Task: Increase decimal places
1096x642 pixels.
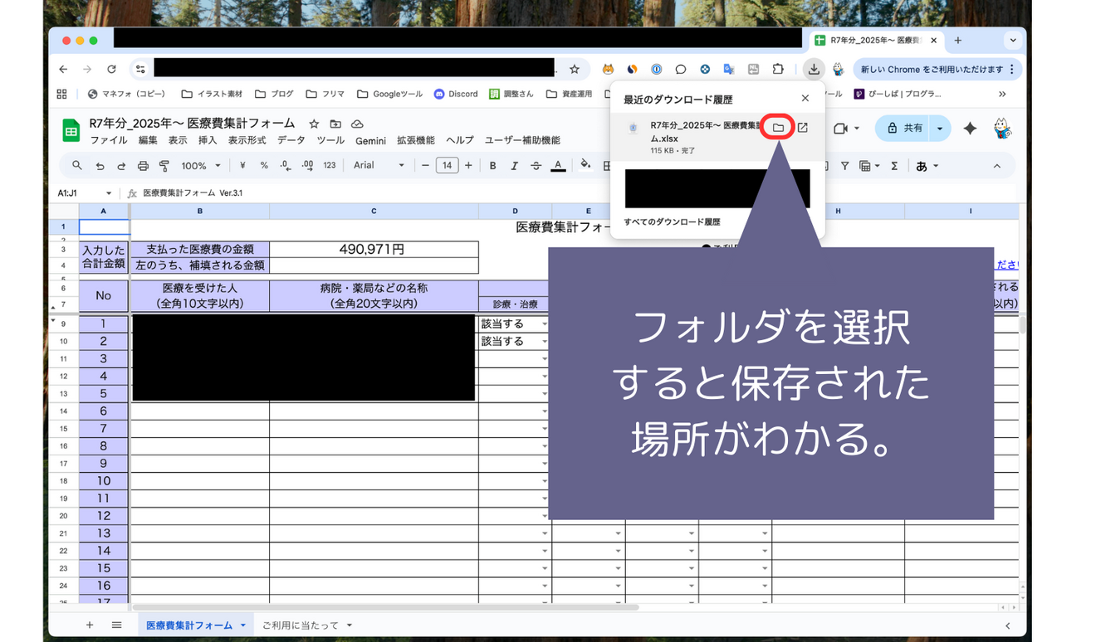Action: coord(307,166)
